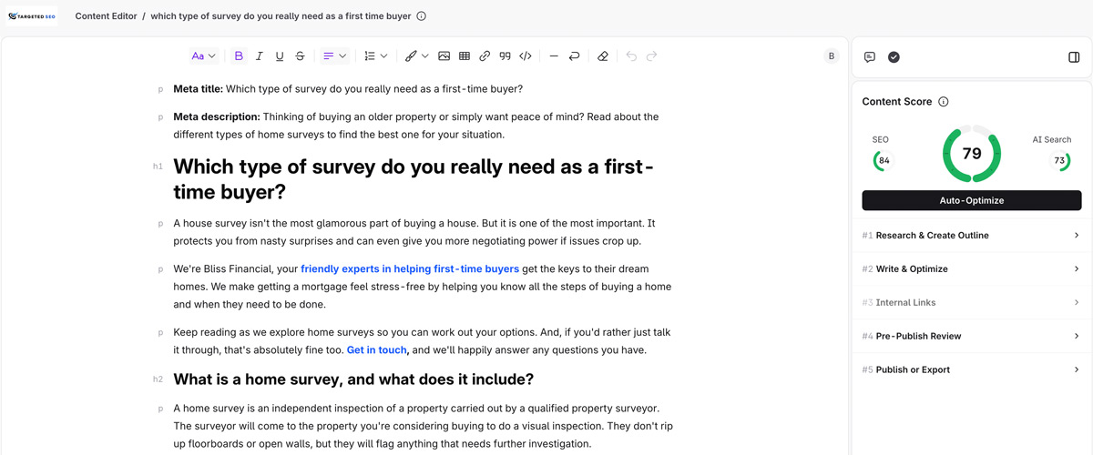Image resolution: width=1093 pixels, height=455 pixels.
Task: Click the Meta title line
Action: [x=348, y=89]
